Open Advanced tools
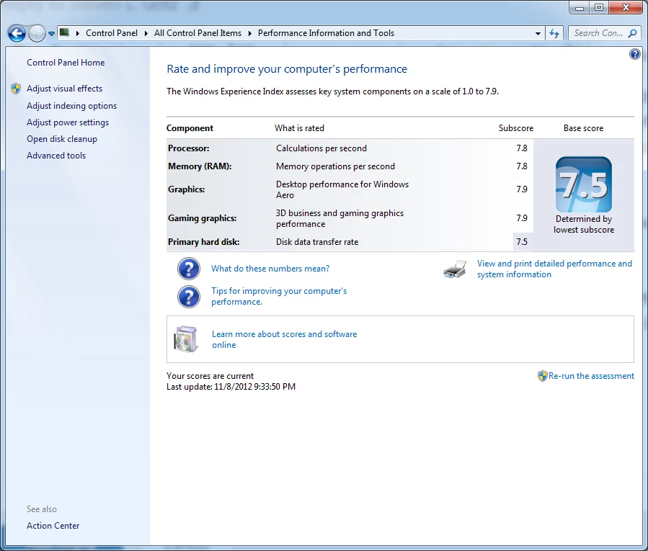Viewport: 648px width, 551px height. click(x=56, y=156)
